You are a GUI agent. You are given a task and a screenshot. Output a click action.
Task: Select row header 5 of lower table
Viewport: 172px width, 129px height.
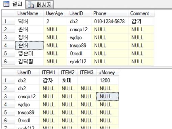(8, 112)
